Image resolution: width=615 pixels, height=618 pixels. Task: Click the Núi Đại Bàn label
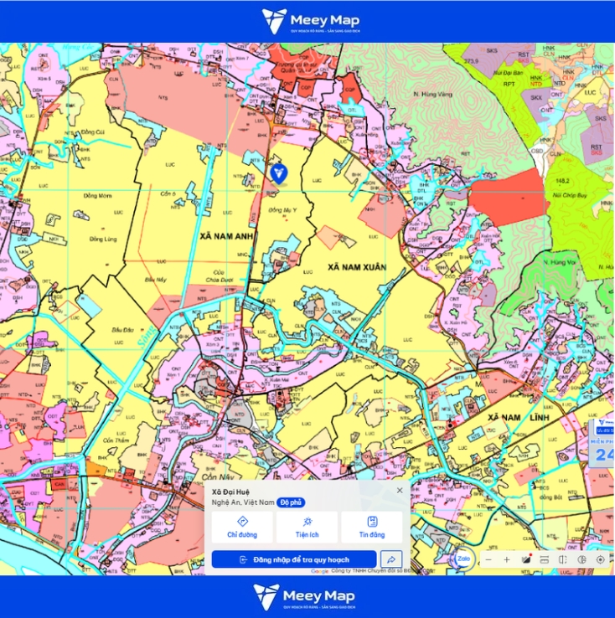tap(508, 73)
